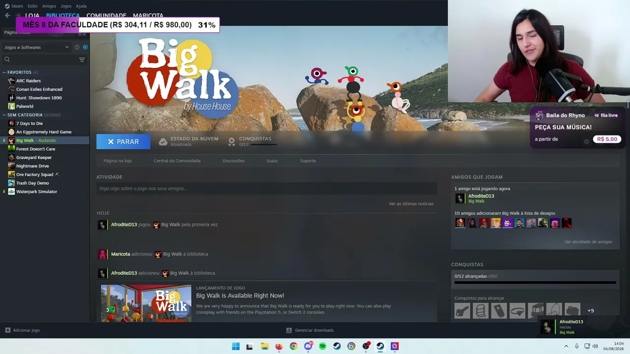Click the activity message input field
Screen dimensions: 630x354
tap(267, 188)
